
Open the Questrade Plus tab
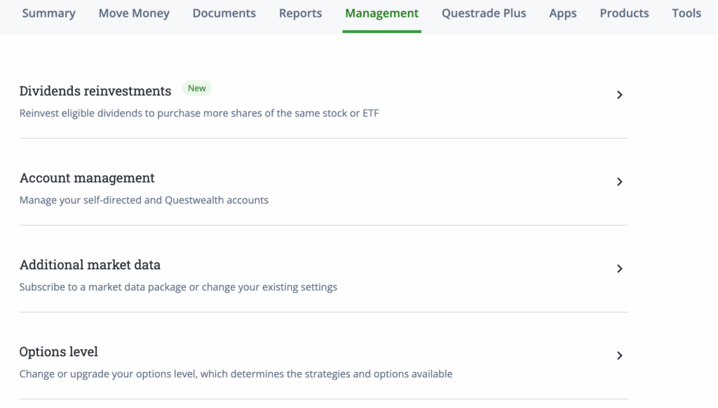(484, 13)
